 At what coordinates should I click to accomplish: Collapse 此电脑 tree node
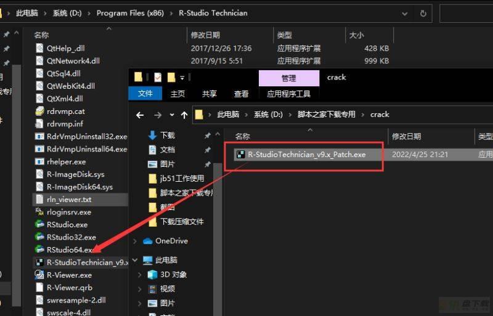pyautogui.click(x=135, y=260)
